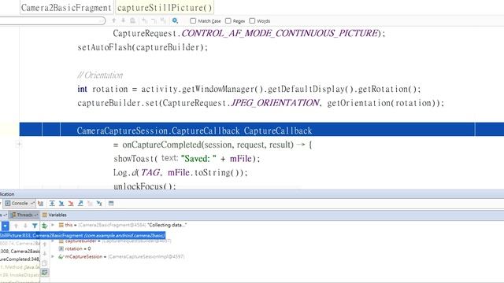This screenshot has width=504, height=283.
Task: Open the thread selector dropdown arrow
Action: pos(6,226)
